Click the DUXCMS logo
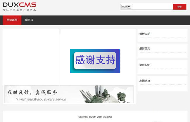Image resolution: width=190 pixels, height=122 pixels. (19, 5)
